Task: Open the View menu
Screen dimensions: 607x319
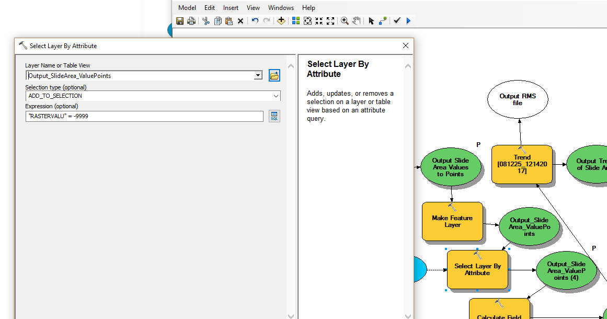Action: [x=253, y=8]
